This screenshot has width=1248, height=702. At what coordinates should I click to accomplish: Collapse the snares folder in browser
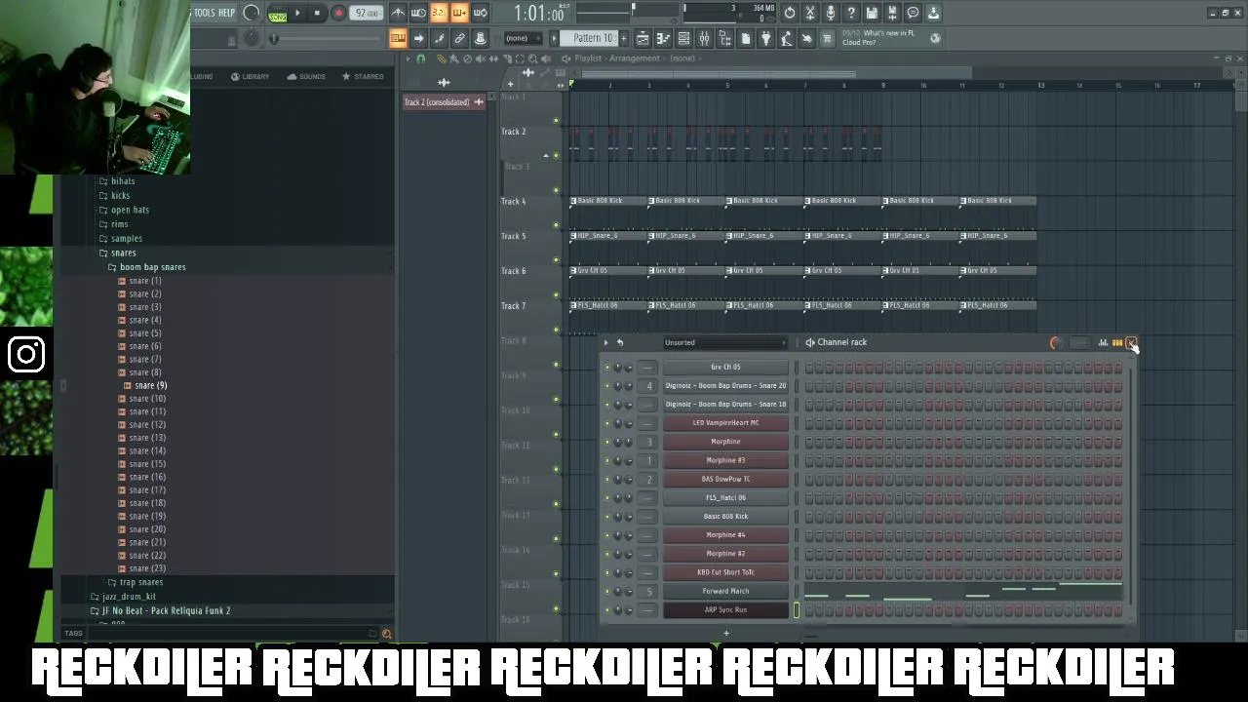coord(123,253)
